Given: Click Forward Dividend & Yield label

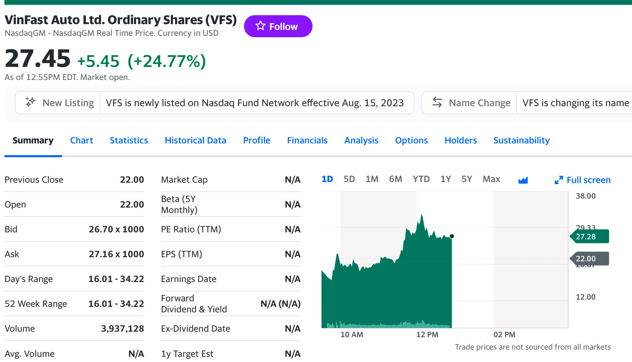Looking at the screenshot, I should click(194, 304).
